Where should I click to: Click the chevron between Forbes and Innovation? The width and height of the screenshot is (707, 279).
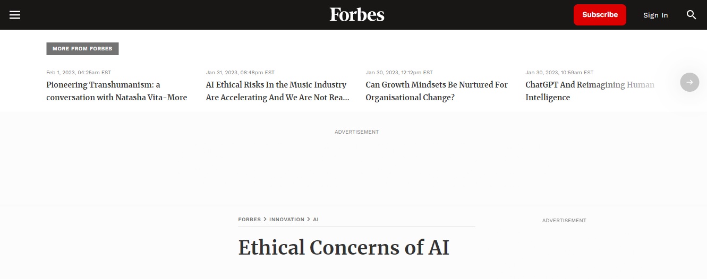(x=265, y=220)
